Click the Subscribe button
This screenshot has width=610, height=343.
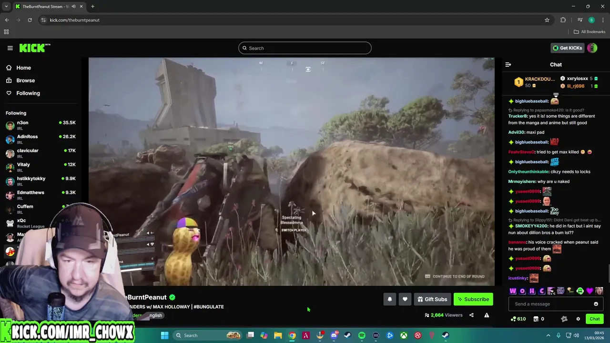pos(473,299)
